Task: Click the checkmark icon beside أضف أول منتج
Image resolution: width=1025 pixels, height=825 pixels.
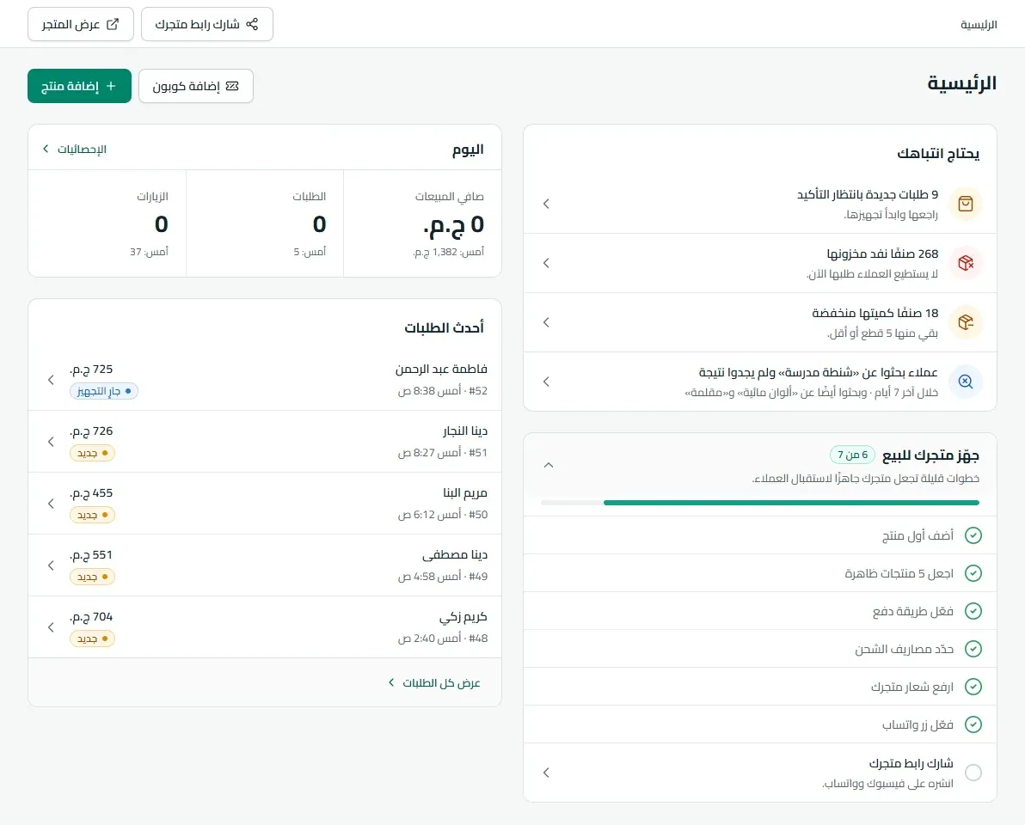Action: tap(973, 535)
